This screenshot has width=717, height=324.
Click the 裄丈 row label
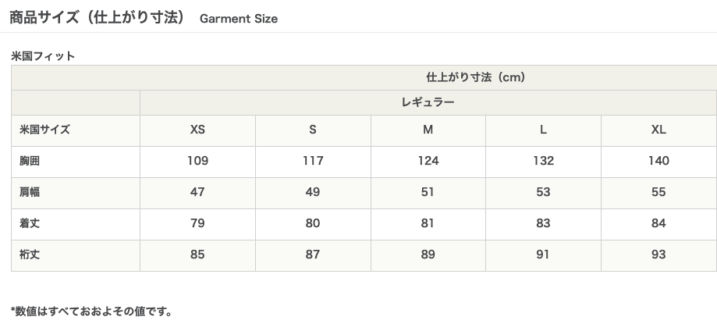point(30,255)
